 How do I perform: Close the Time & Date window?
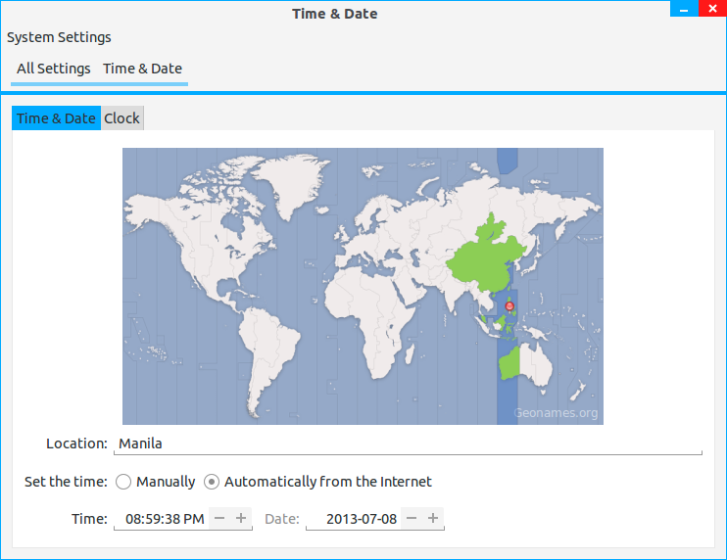(712, 9)
